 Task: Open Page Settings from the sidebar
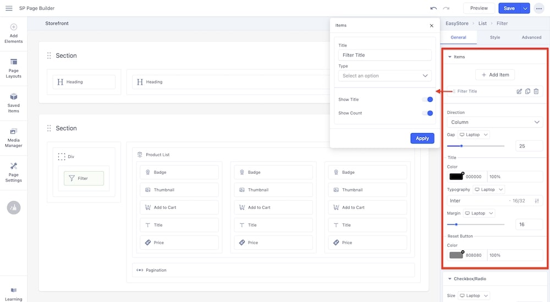[14, 172]
